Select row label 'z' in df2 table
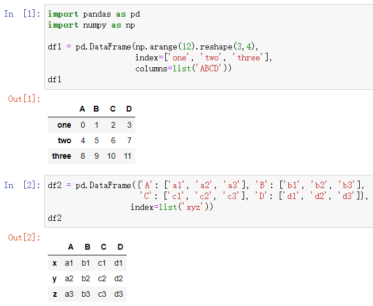Viewport: 373px width, 306px height. pos(55,294)
